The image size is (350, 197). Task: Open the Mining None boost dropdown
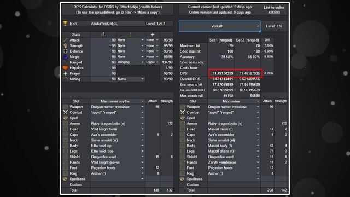point(131,79)
